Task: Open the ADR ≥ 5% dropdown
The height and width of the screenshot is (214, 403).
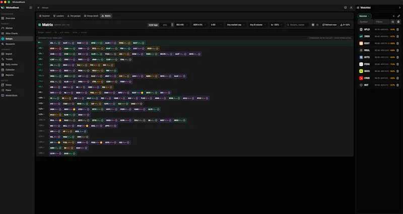Action: tap(199, 25)
